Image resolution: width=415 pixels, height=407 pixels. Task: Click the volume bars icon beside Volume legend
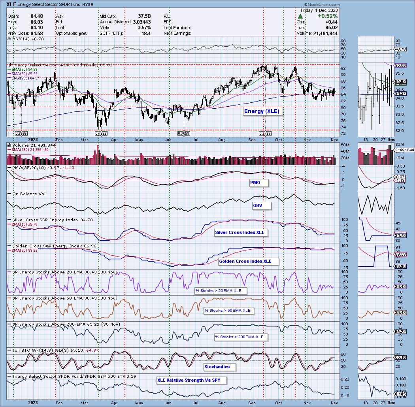coord(9,145)
